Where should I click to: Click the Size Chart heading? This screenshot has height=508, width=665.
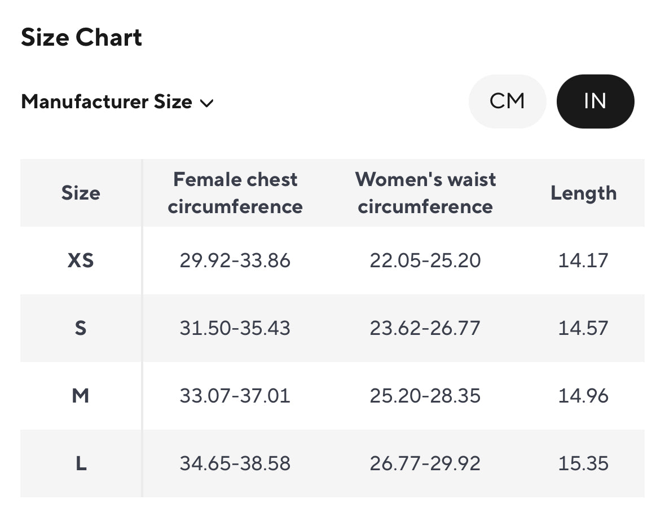pyautogui.click(x=82, y=38)
